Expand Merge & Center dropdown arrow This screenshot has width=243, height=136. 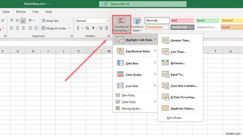(x=70, y=28)
